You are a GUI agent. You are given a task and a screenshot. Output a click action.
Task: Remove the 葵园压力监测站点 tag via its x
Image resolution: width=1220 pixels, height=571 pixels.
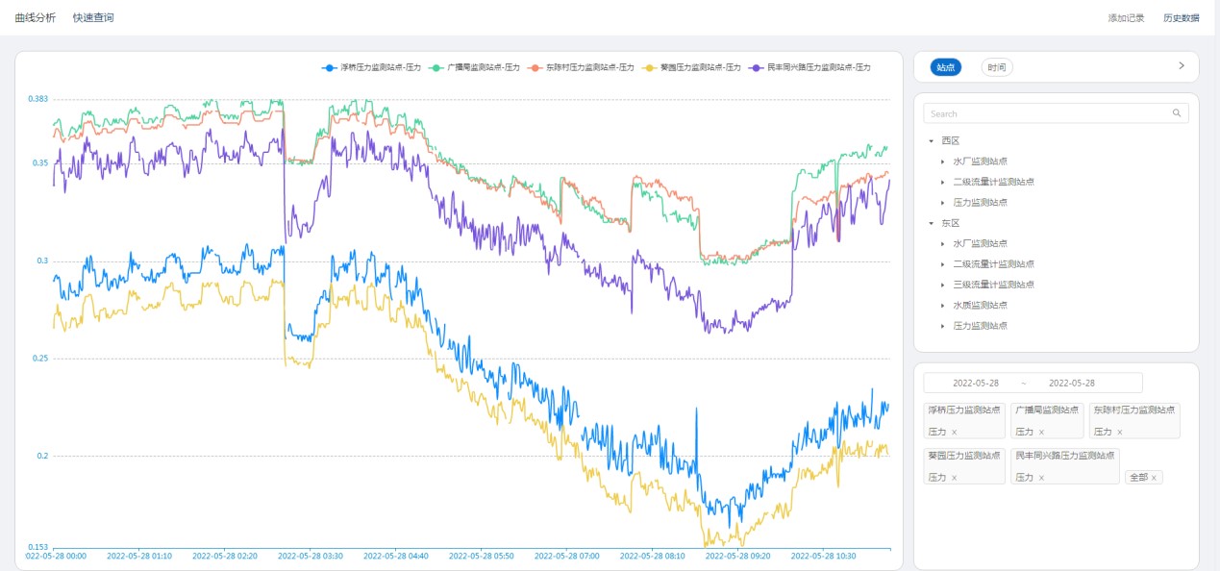954,478
